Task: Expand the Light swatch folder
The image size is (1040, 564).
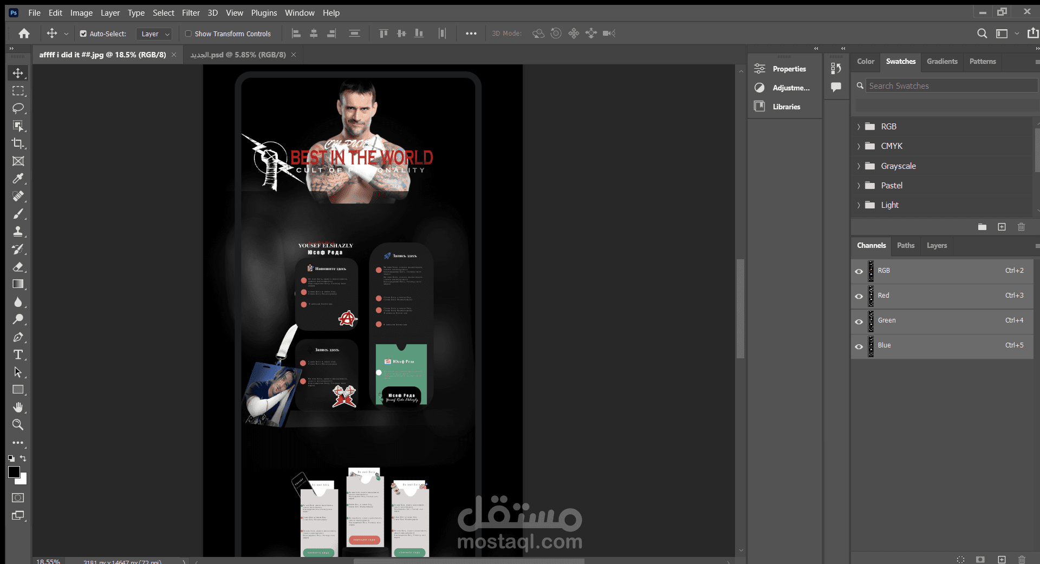Action: 859,205
